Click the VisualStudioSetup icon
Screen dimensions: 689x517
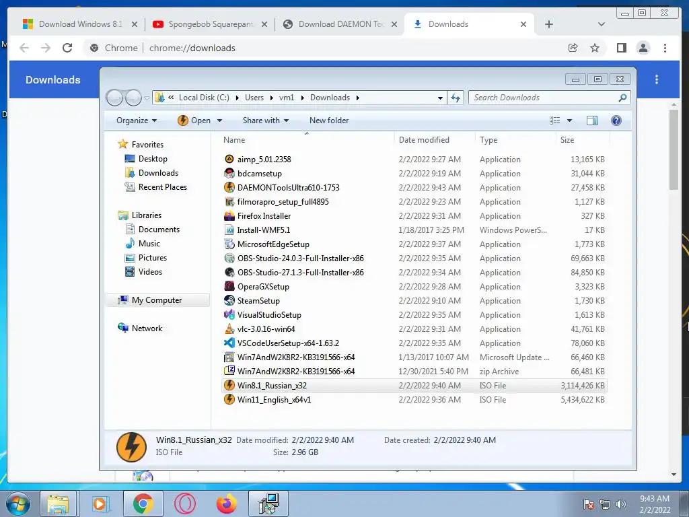pos(229,315)
